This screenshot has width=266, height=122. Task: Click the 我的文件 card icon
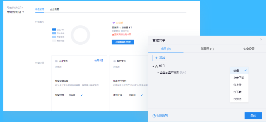click(x=115, y=61)
